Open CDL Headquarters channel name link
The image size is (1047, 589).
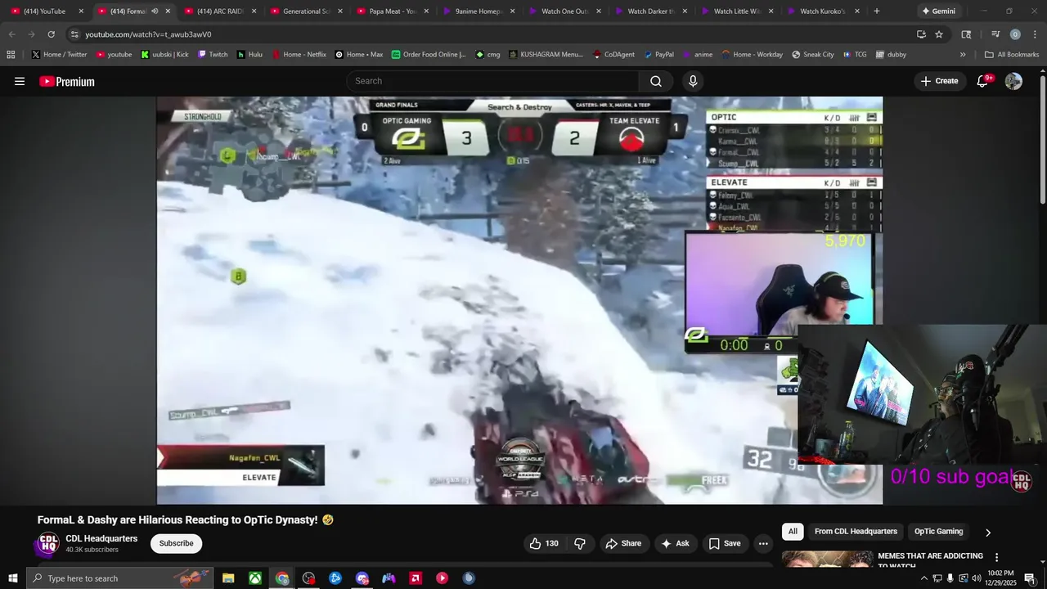[101, 538]
